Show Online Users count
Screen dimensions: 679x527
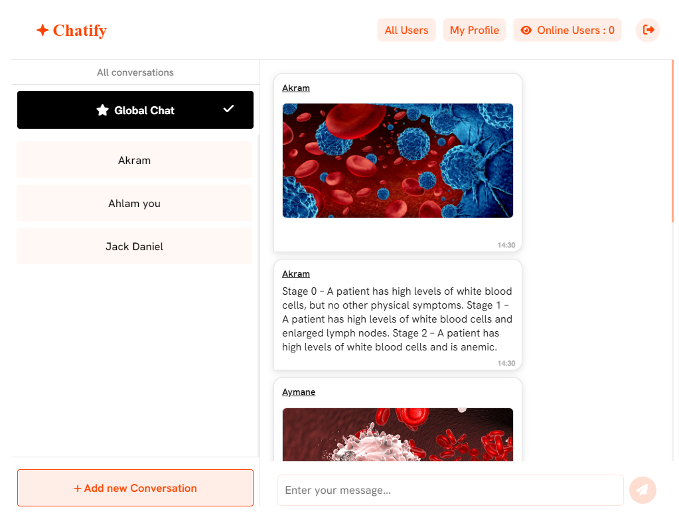(x=567, y=30)
